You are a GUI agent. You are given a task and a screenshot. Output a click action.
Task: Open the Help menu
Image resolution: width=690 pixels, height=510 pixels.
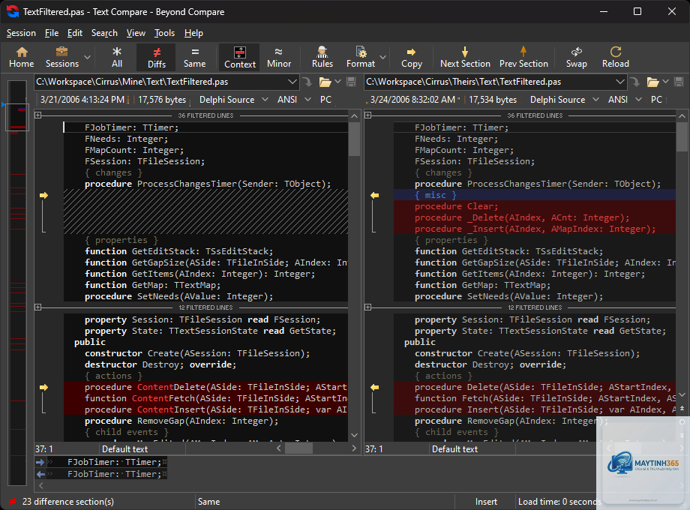click(x=193, y=33)
